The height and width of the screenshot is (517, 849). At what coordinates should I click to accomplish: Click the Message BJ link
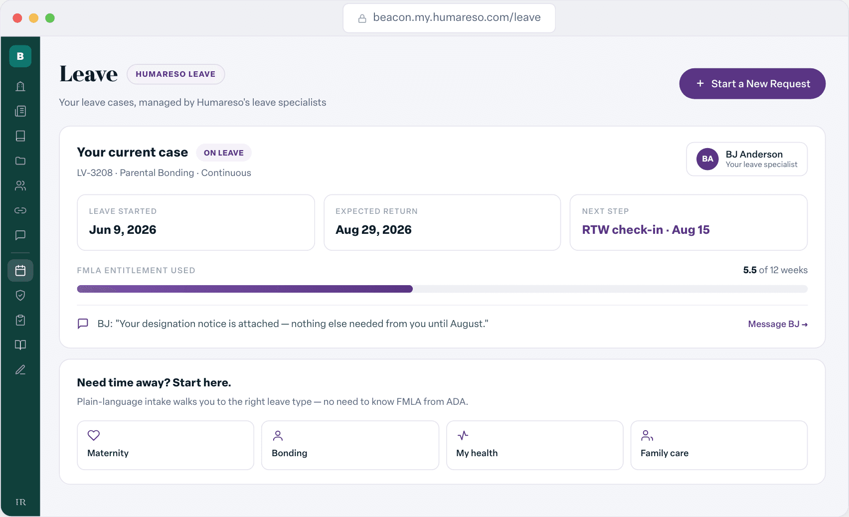click(x=778, y=324)
